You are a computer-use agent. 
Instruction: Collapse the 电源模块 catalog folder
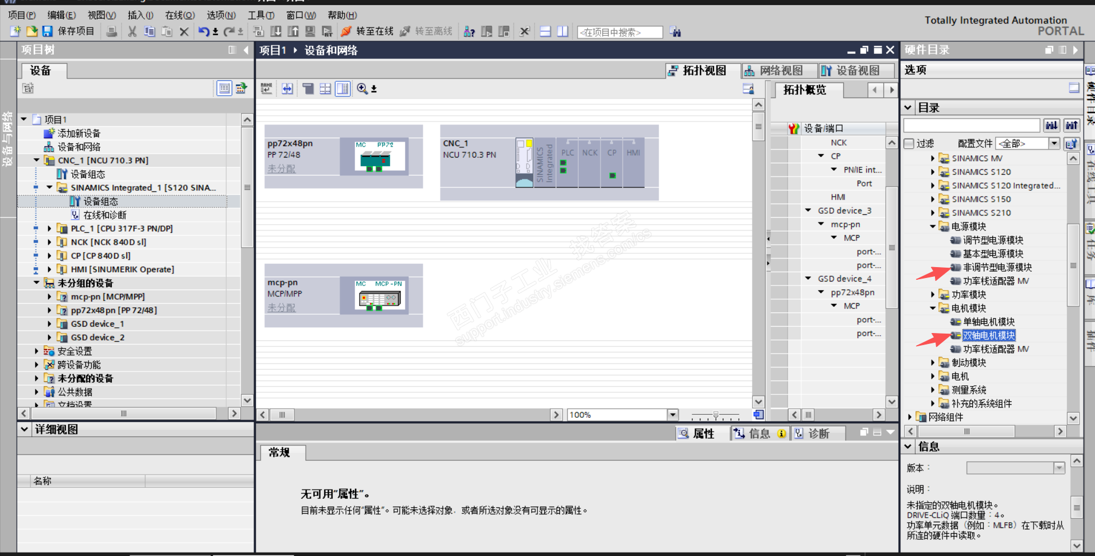click(933, 226)
